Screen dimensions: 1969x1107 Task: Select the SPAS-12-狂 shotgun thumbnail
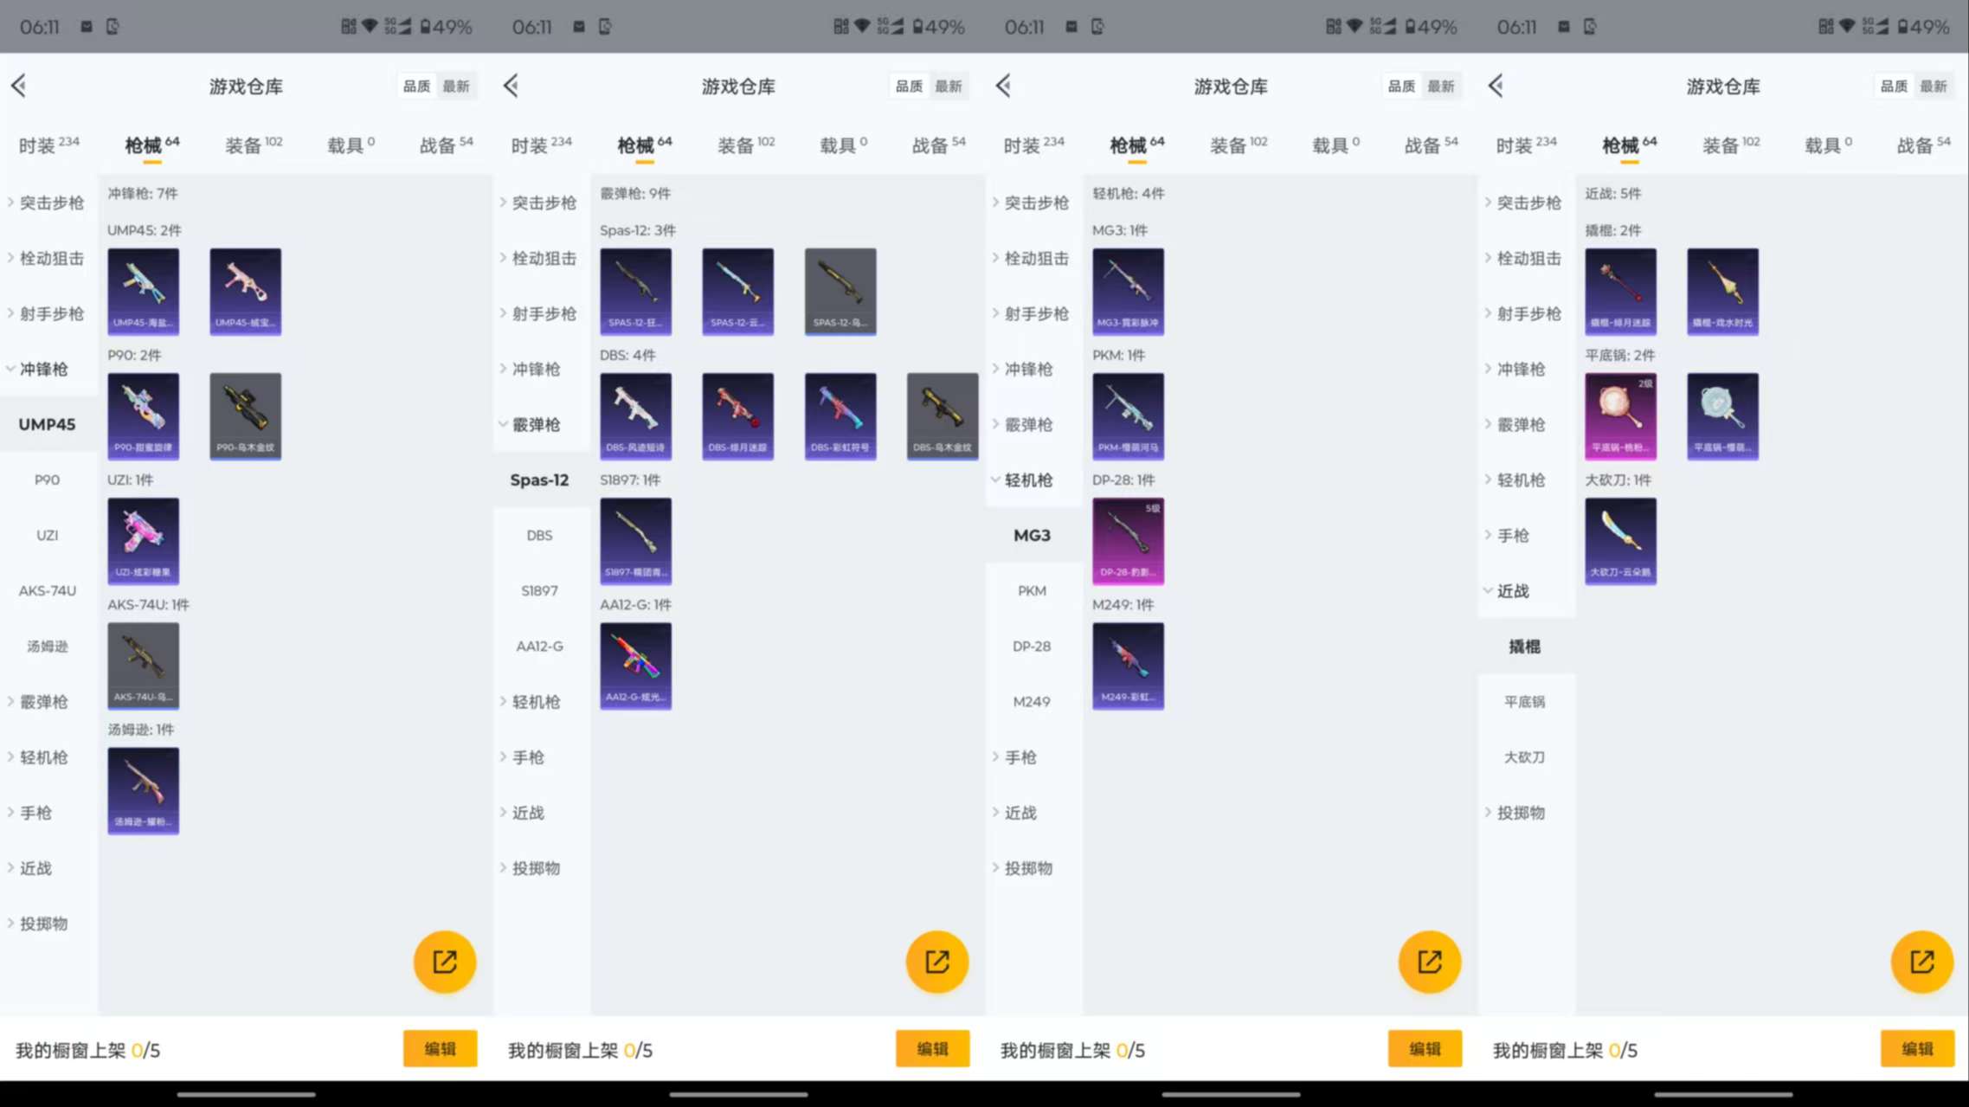pyautogui.click(x=635, y=292)
